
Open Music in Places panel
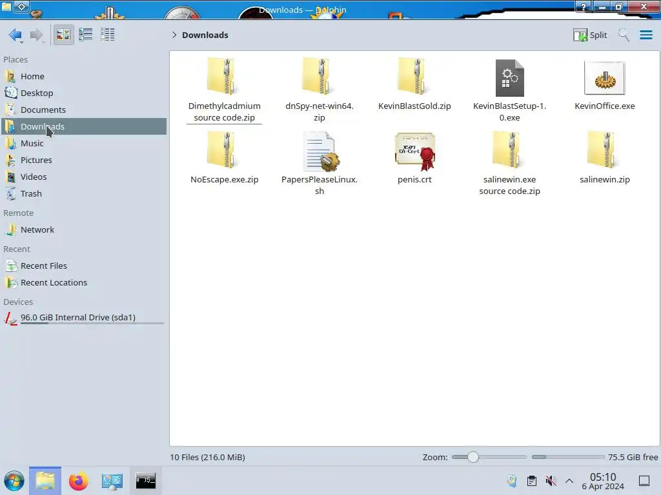[x=83, y=144]
